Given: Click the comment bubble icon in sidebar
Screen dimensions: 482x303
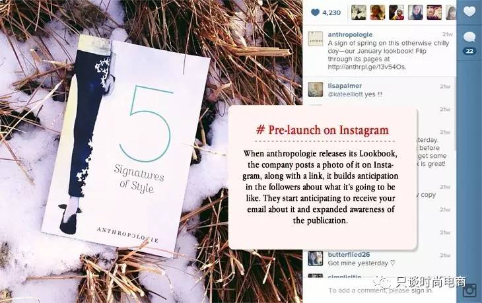Looking at the screenshot, I should (469, 37).
